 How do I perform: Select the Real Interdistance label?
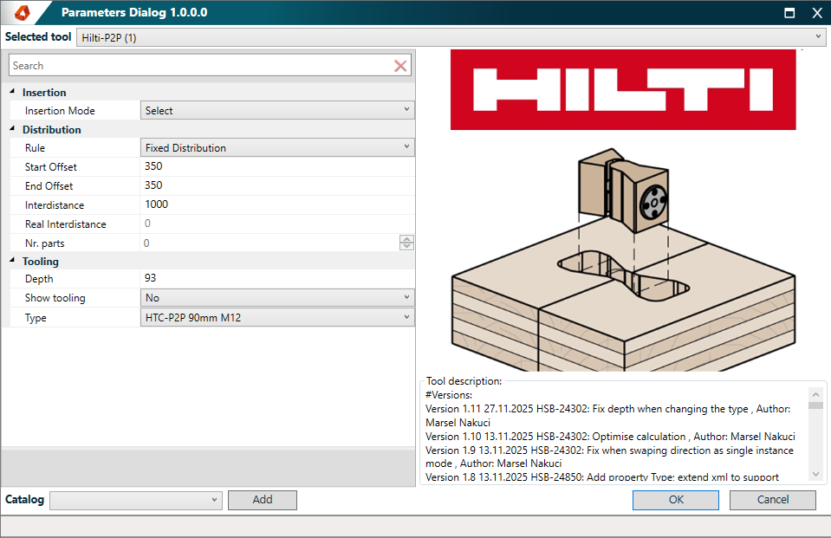click(x=66, y=224)
